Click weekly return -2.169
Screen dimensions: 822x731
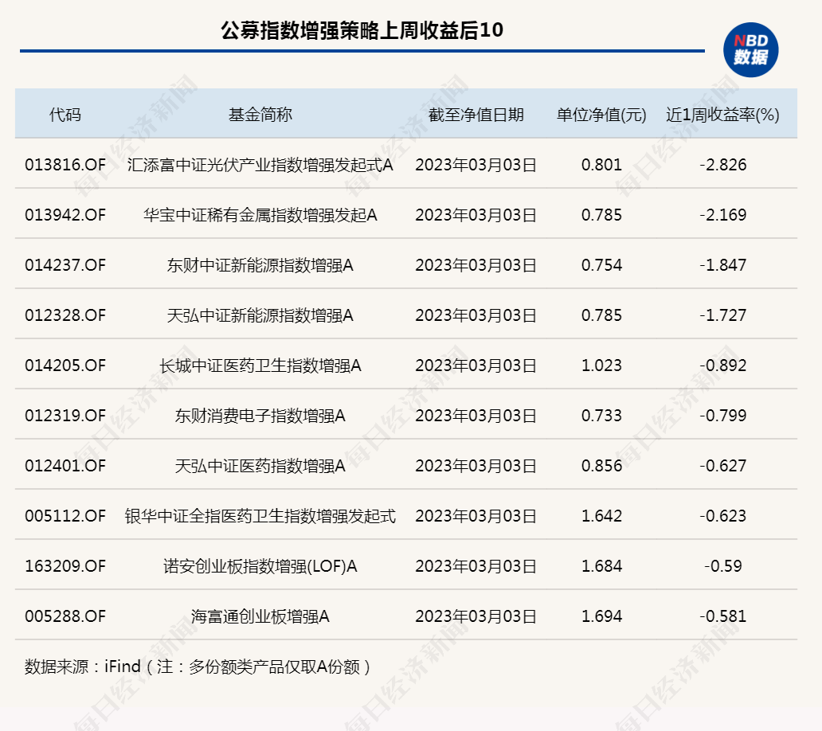723,215
